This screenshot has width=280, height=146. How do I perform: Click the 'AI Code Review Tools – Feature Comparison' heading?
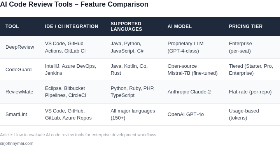[x=74, y=4]
